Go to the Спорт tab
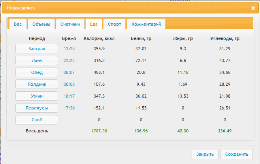Viewport: 260px width, 164px height. coord(115,24)
